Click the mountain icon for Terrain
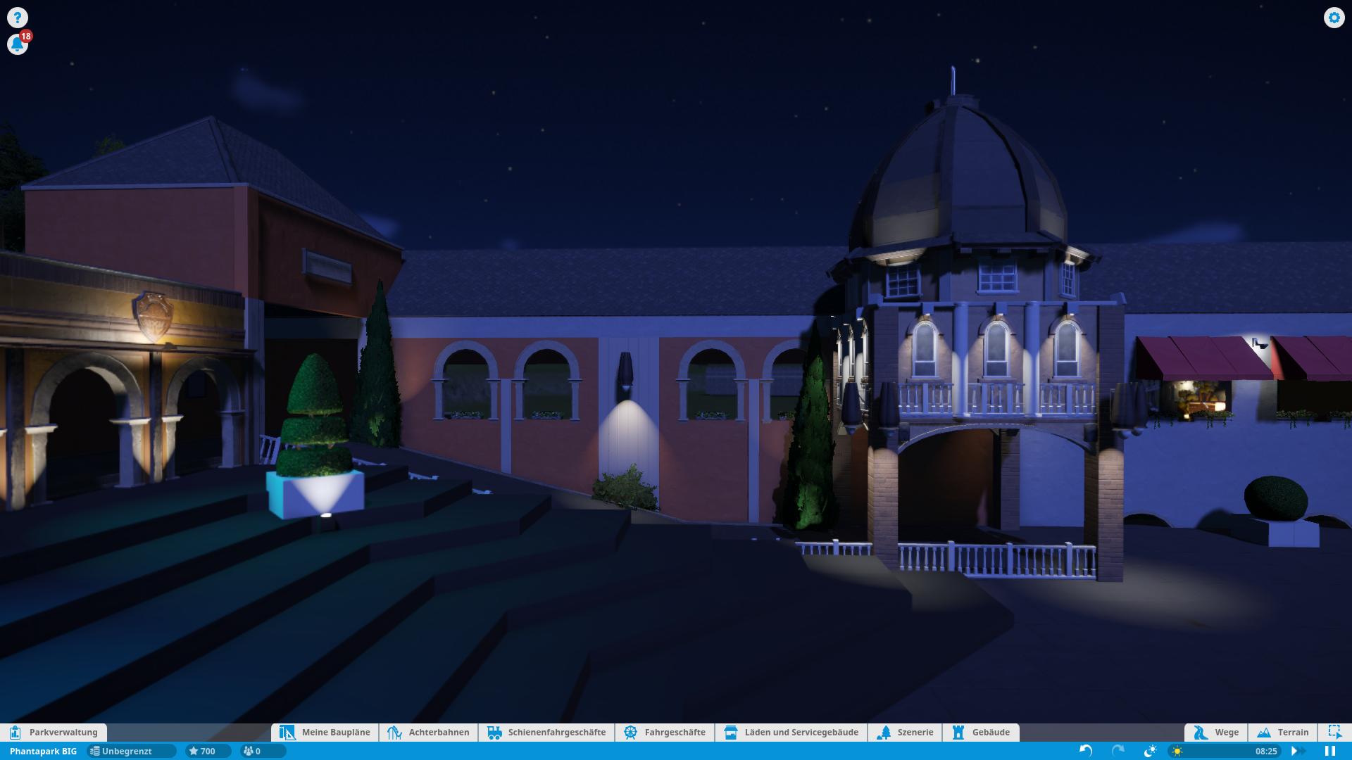The width and height of the screenshot is (1352, 760). [x=1264, y=732]
